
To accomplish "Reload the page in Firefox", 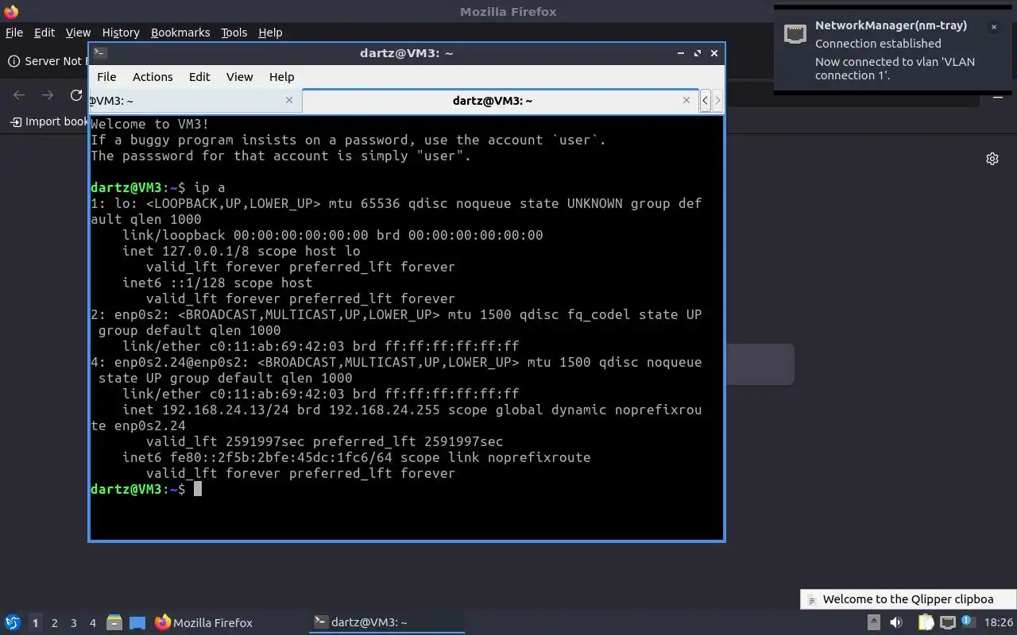I will click(x=76, y=95).
